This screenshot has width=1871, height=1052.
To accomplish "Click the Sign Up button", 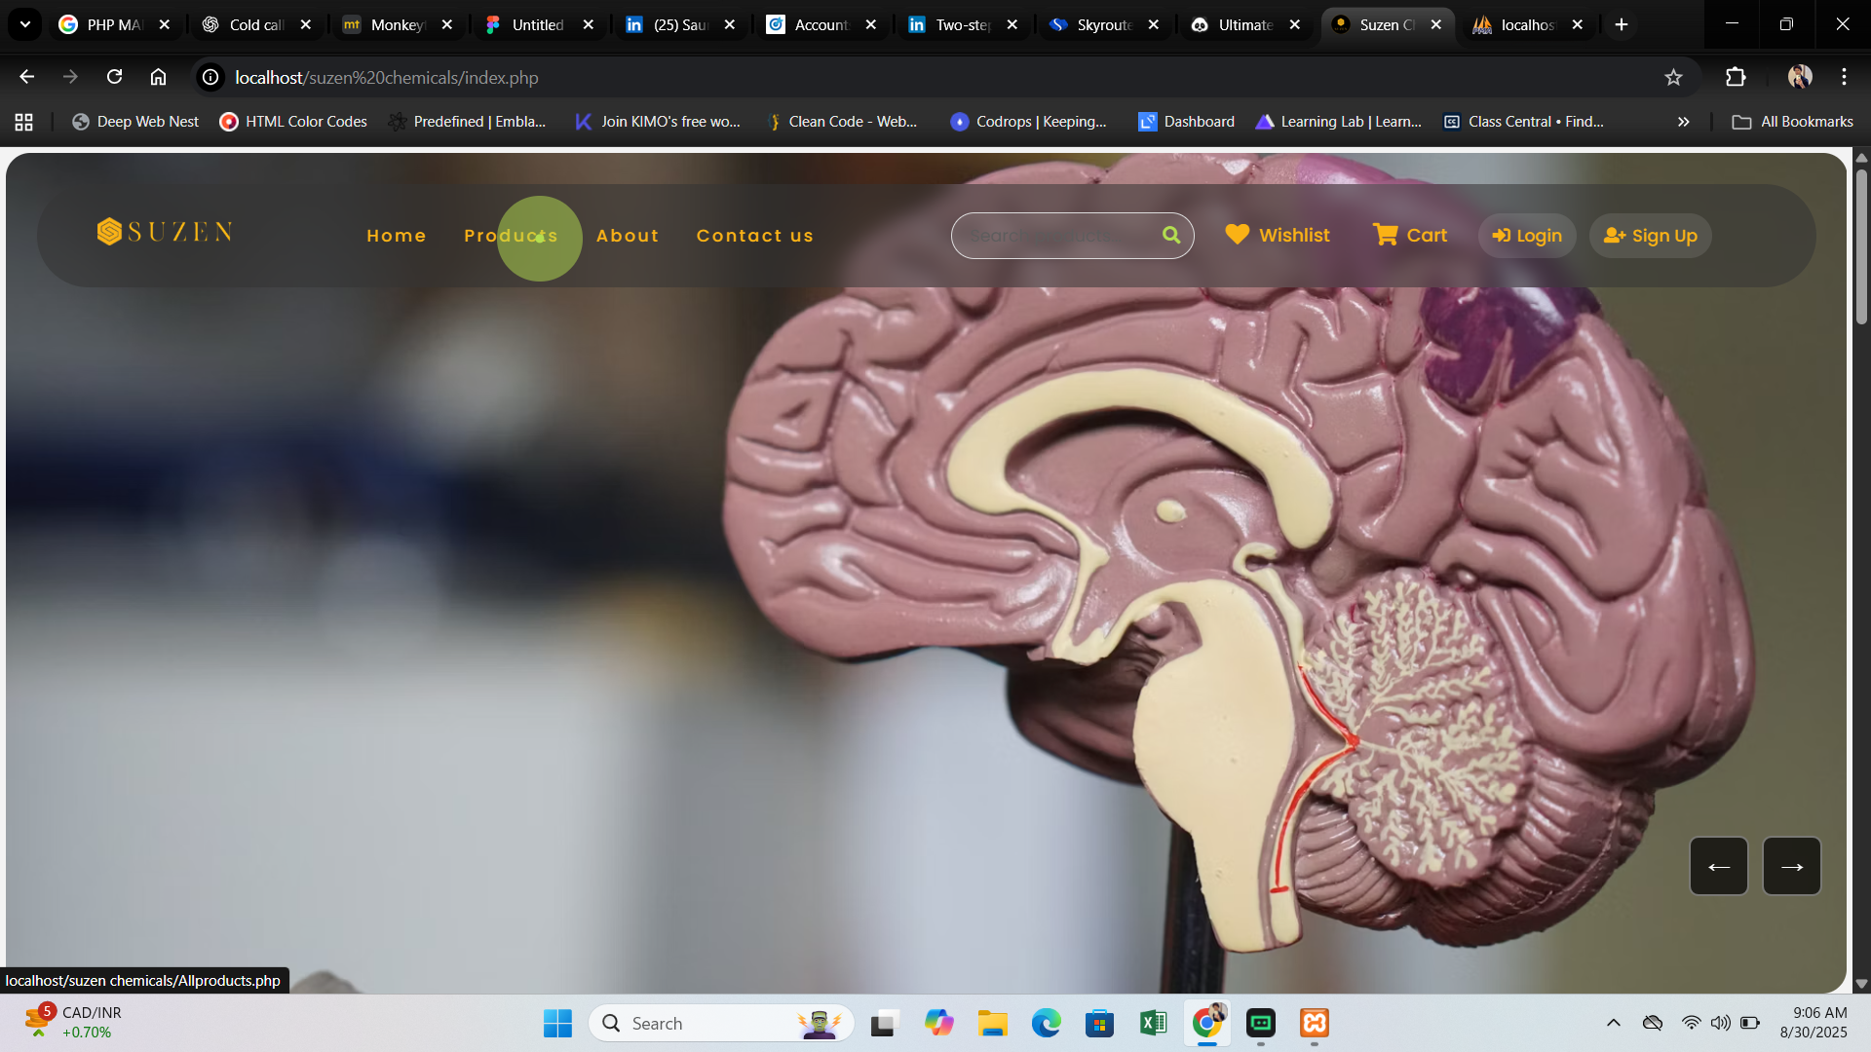I will [1650, 236].
